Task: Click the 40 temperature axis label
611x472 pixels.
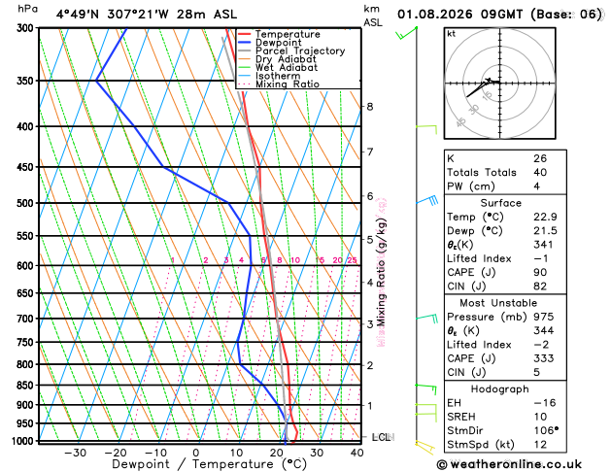Action: pyautogui.click(x=356, y=453)
